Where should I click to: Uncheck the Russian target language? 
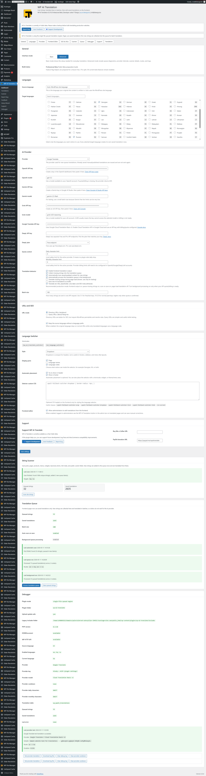[74, 137]
